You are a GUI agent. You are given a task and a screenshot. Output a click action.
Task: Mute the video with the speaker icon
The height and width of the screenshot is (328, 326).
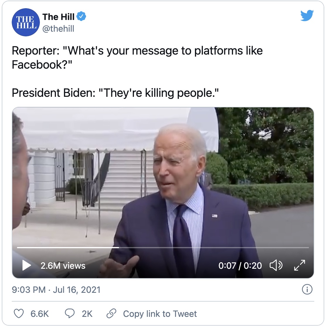point(276,266)
